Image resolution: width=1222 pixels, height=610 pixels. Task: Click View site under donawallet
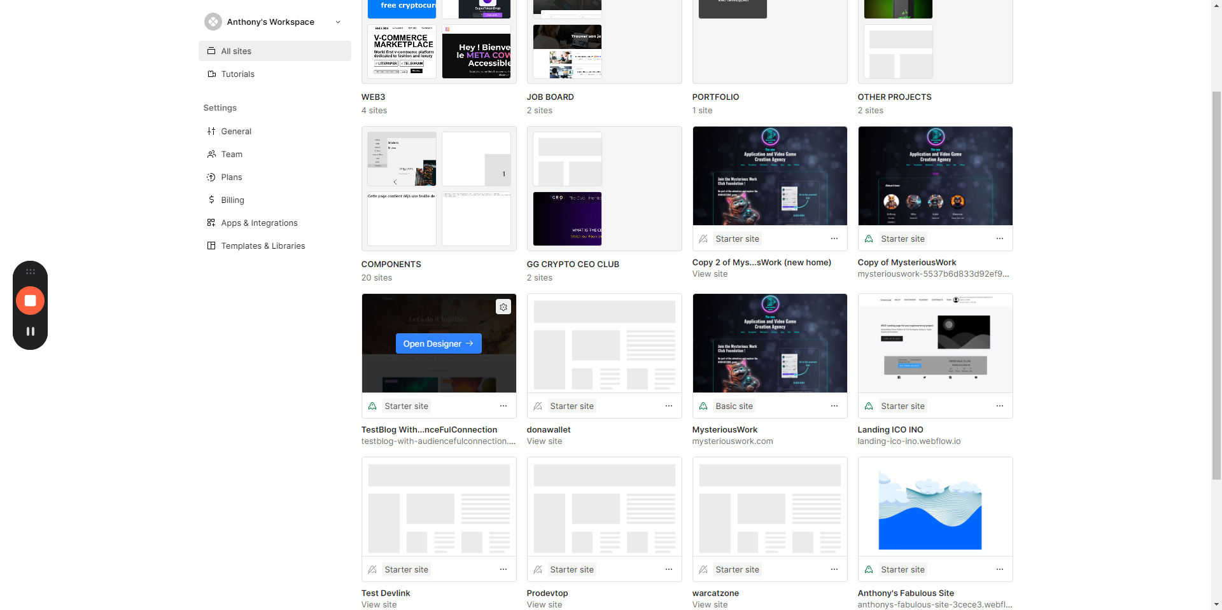544,441
